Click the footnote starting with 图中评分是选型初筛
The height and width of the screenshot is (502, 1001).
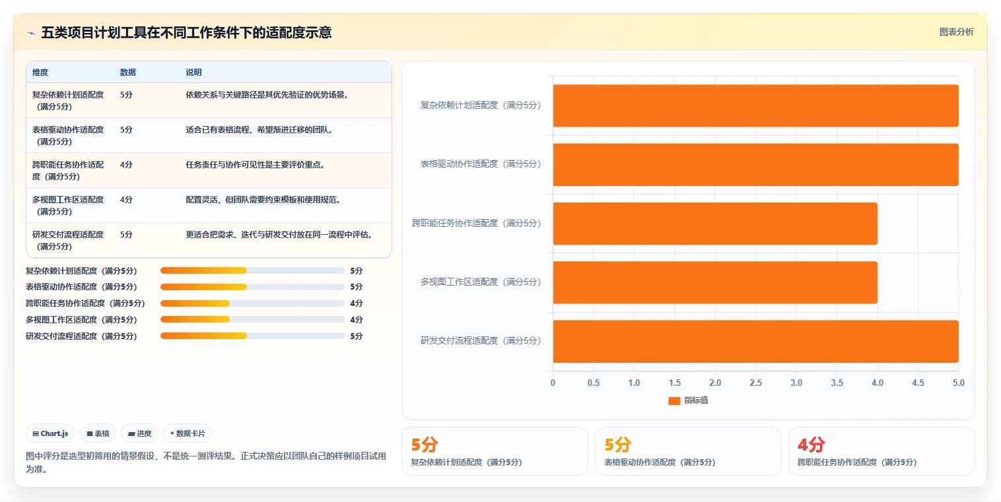tap(206, 462)
